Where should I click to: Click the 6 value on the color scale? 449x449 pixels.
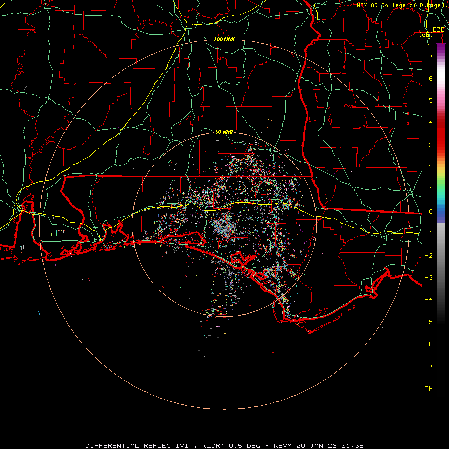pyautogui.click(x=431, y=78)
